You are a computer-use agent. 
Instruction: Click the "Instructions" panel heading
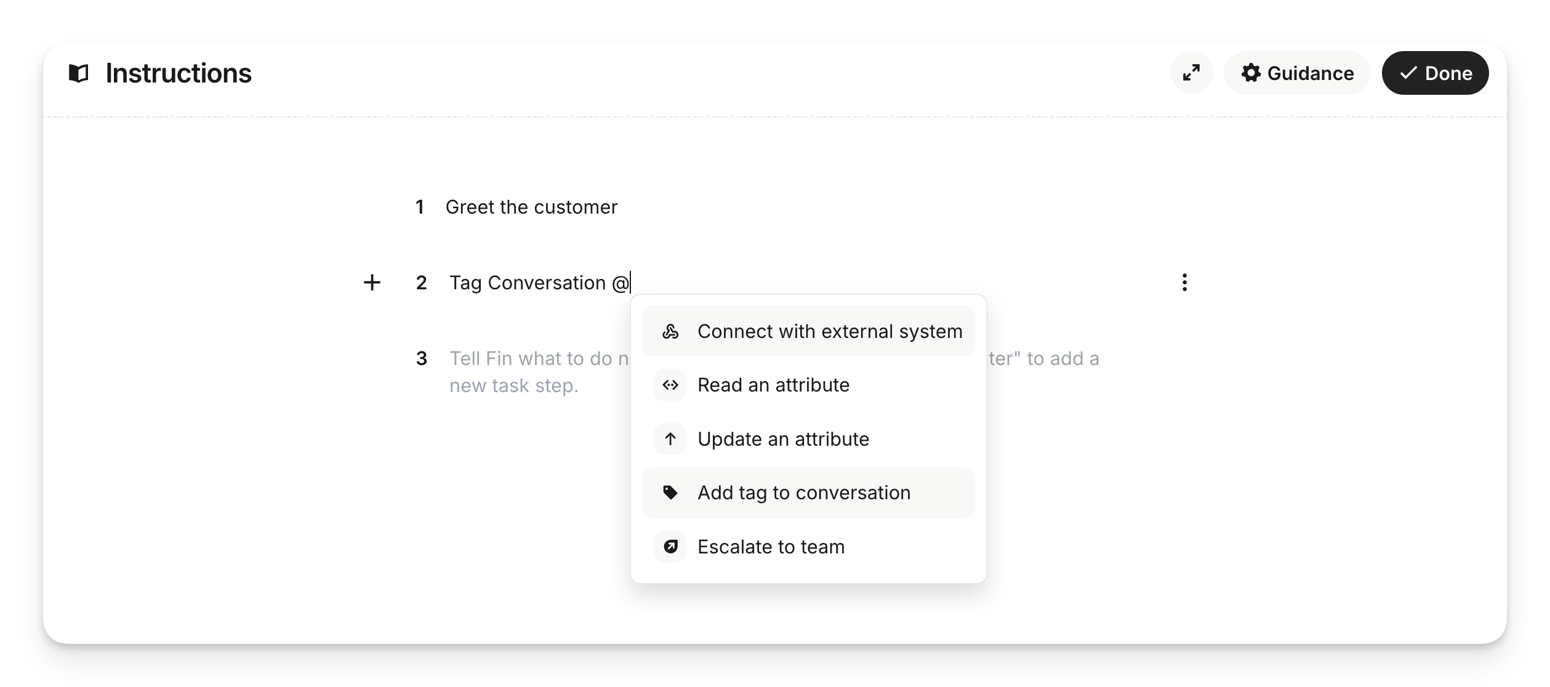(179, 73)
